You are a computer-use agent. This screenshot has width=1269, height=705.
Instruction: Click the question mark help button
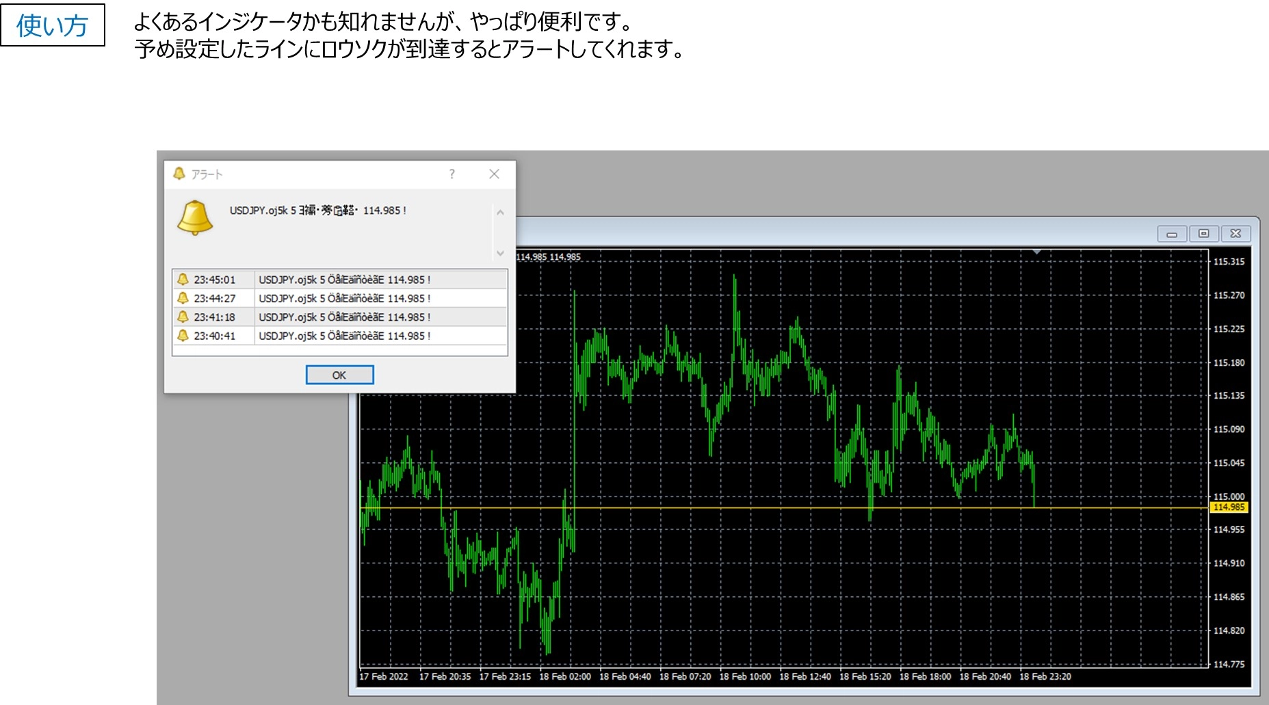click(x=452, y=174)
